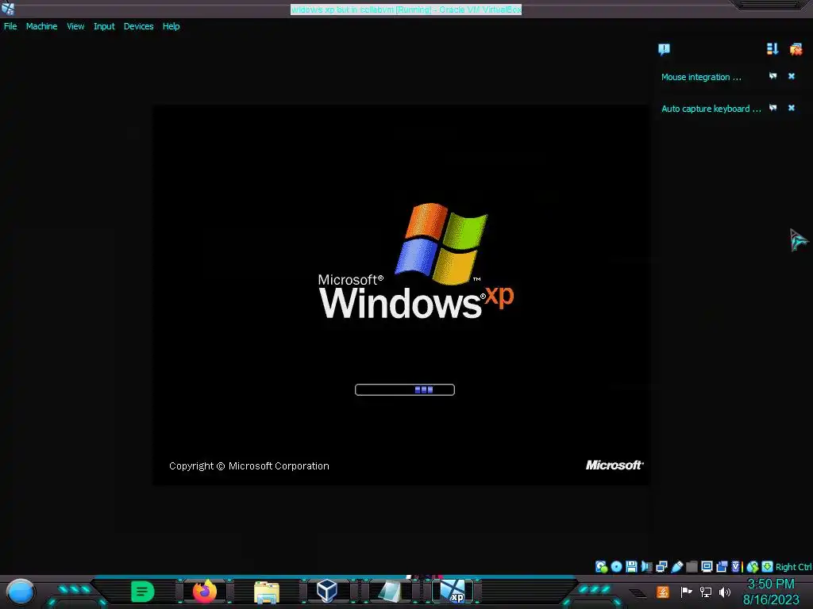
Task: Click the notification sort order icon
Action: pos(773,48)
